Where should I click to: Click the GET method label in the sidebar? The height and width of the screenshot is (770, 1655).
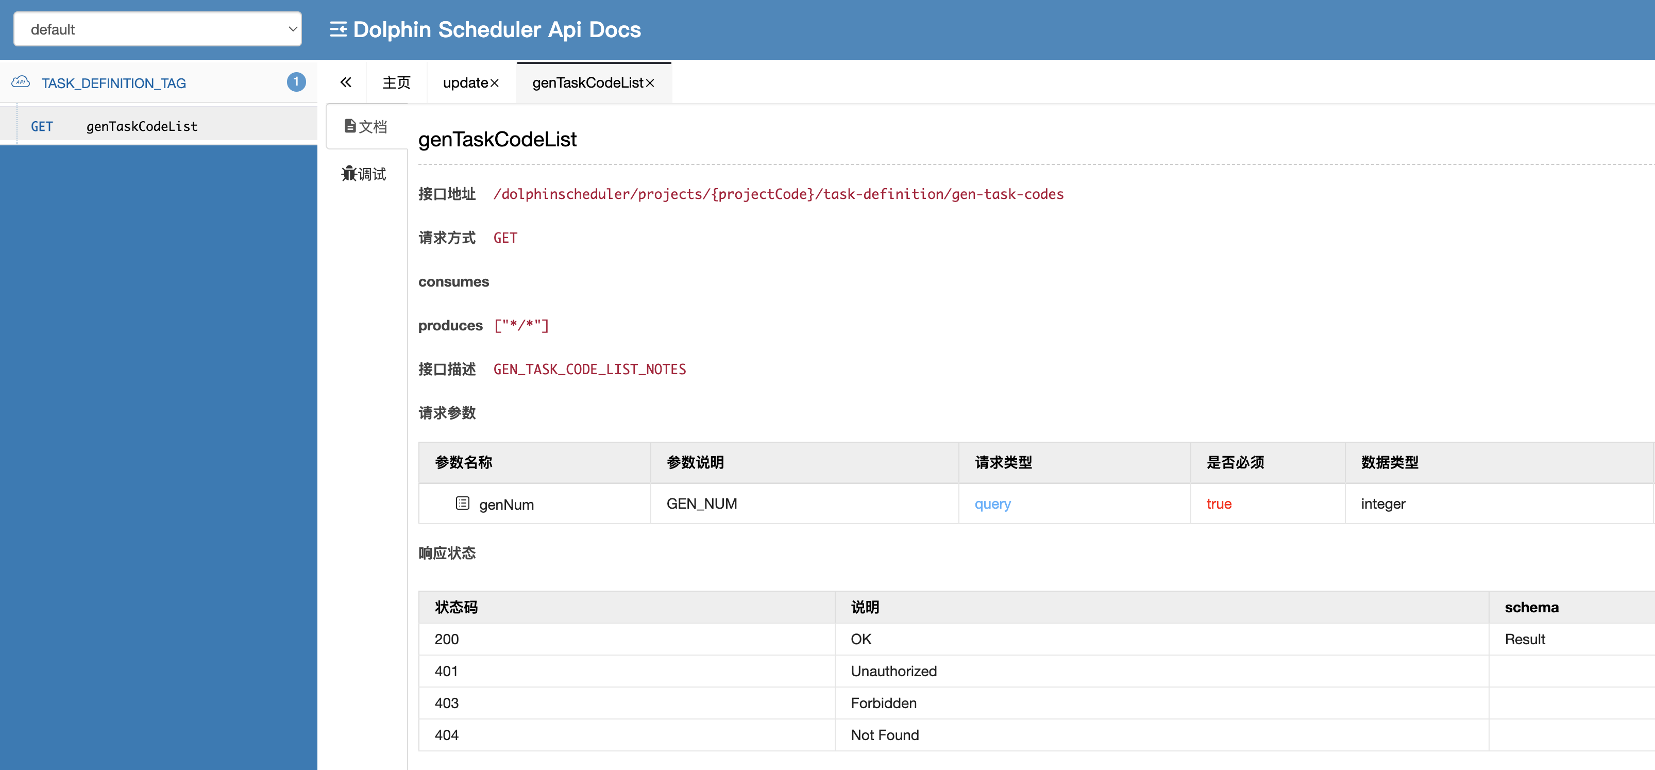pos(42,126)
